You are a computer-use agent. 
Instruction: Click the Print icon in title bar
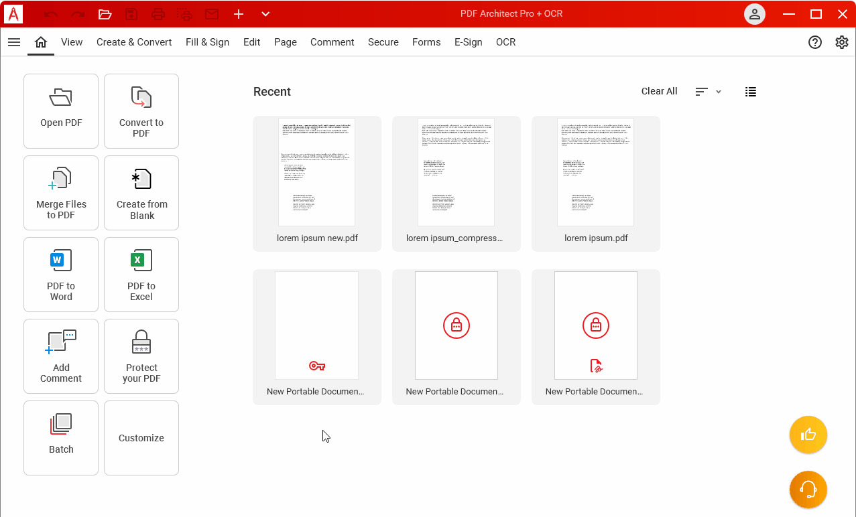tap(158, 14)
